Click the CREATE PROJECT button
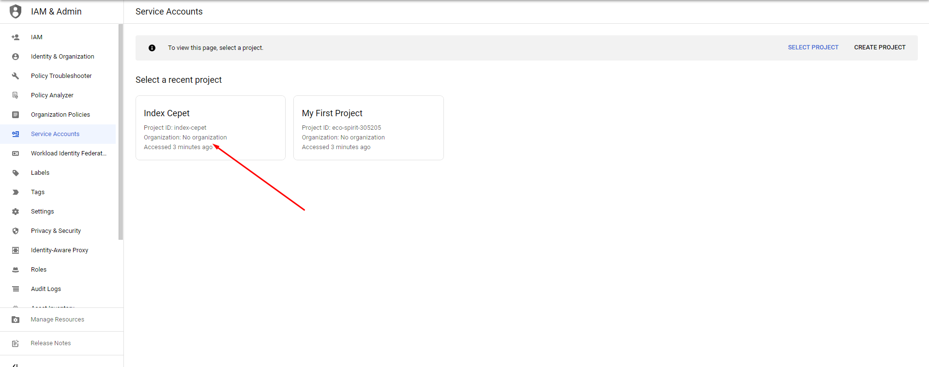This screenshot has height=367, width=929. click(880, 47)
